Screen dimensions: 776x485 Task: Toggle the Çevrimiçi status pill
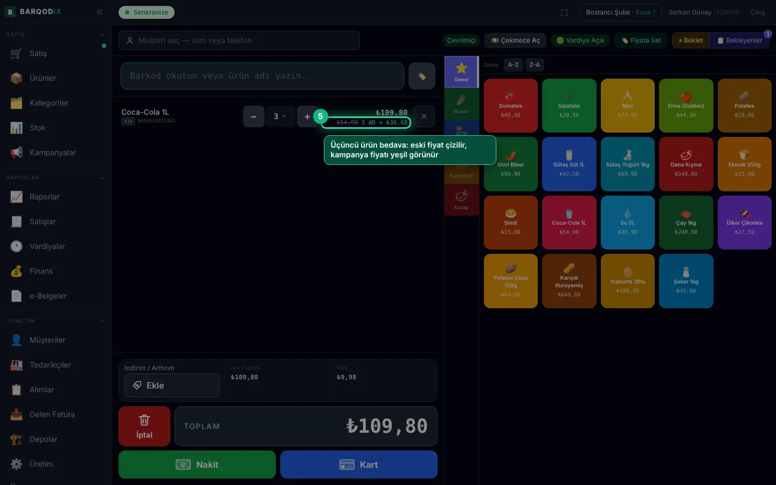461,40
